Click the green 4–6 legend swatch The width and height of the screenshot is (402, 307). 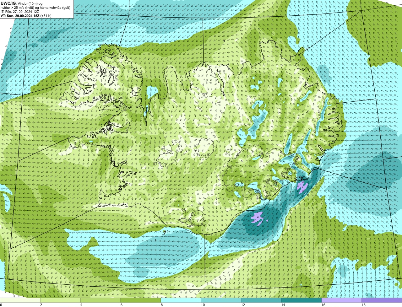pos(100,300)
